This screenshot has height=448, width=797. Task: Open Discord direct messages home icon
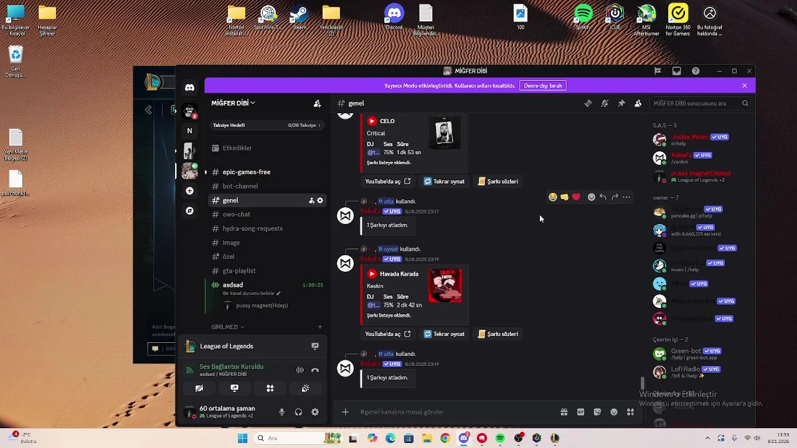click(189, 88)
